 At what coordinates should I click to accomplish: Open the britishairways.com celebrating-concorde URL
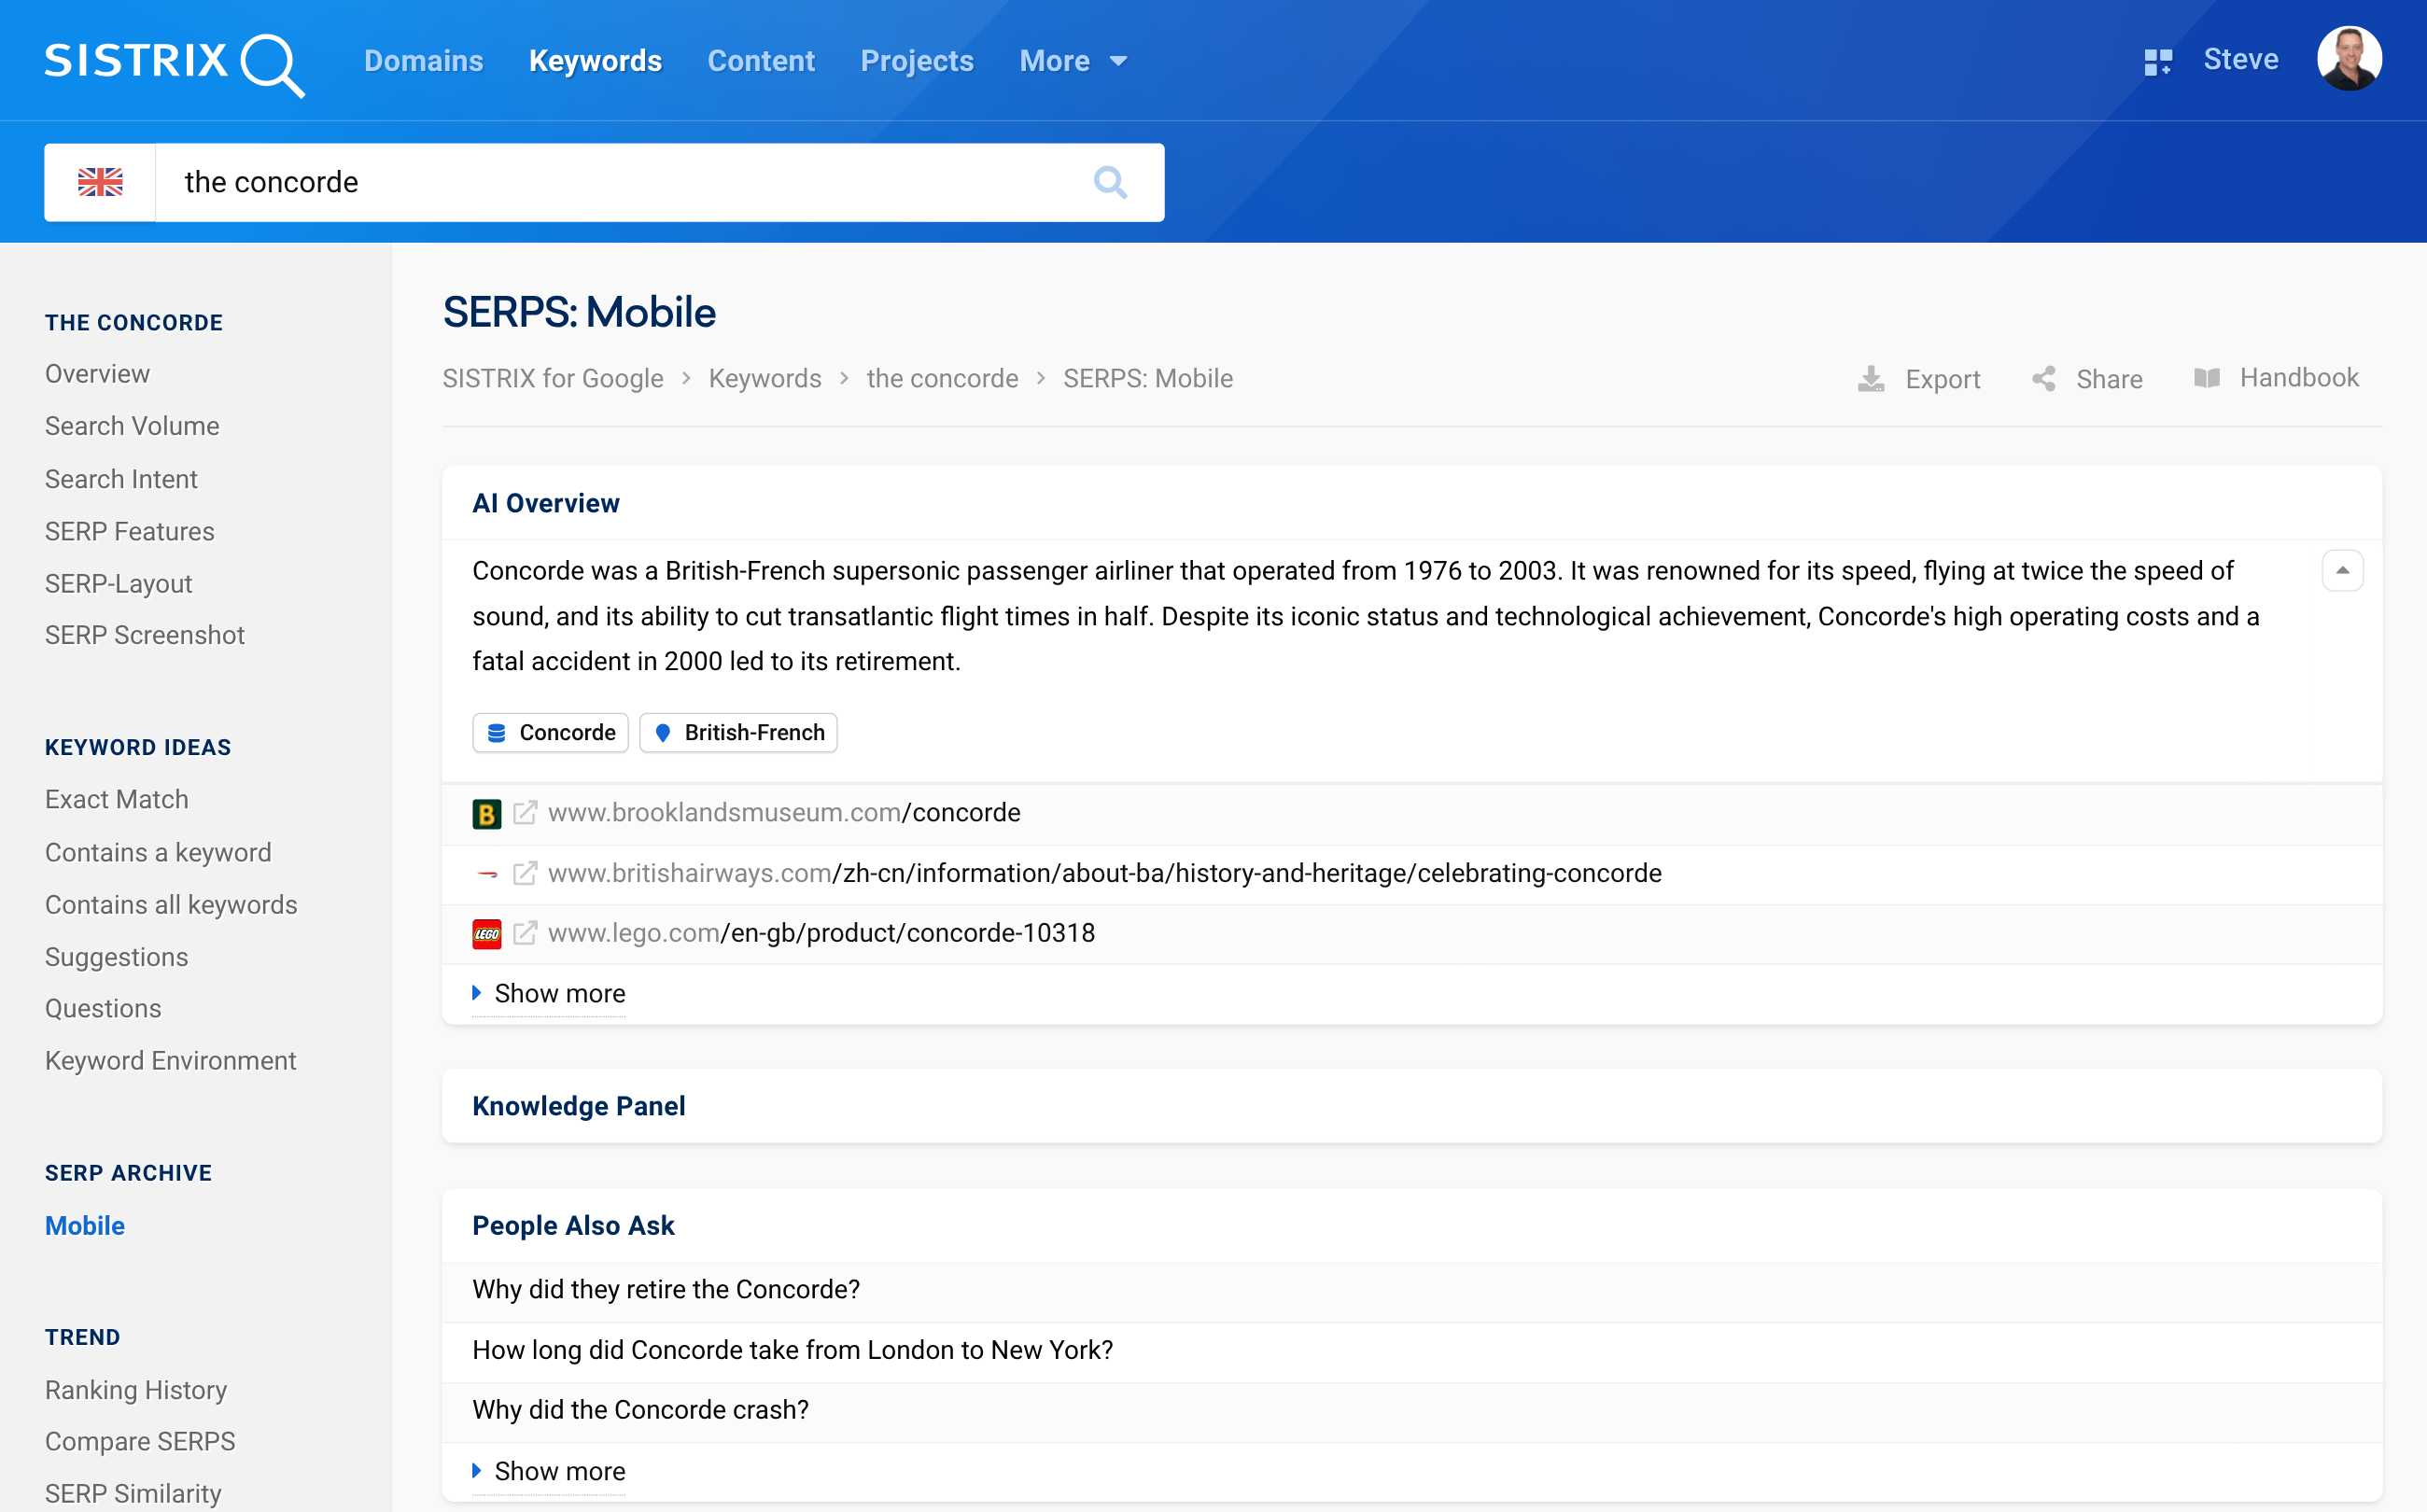click(x=1105, y=873)
